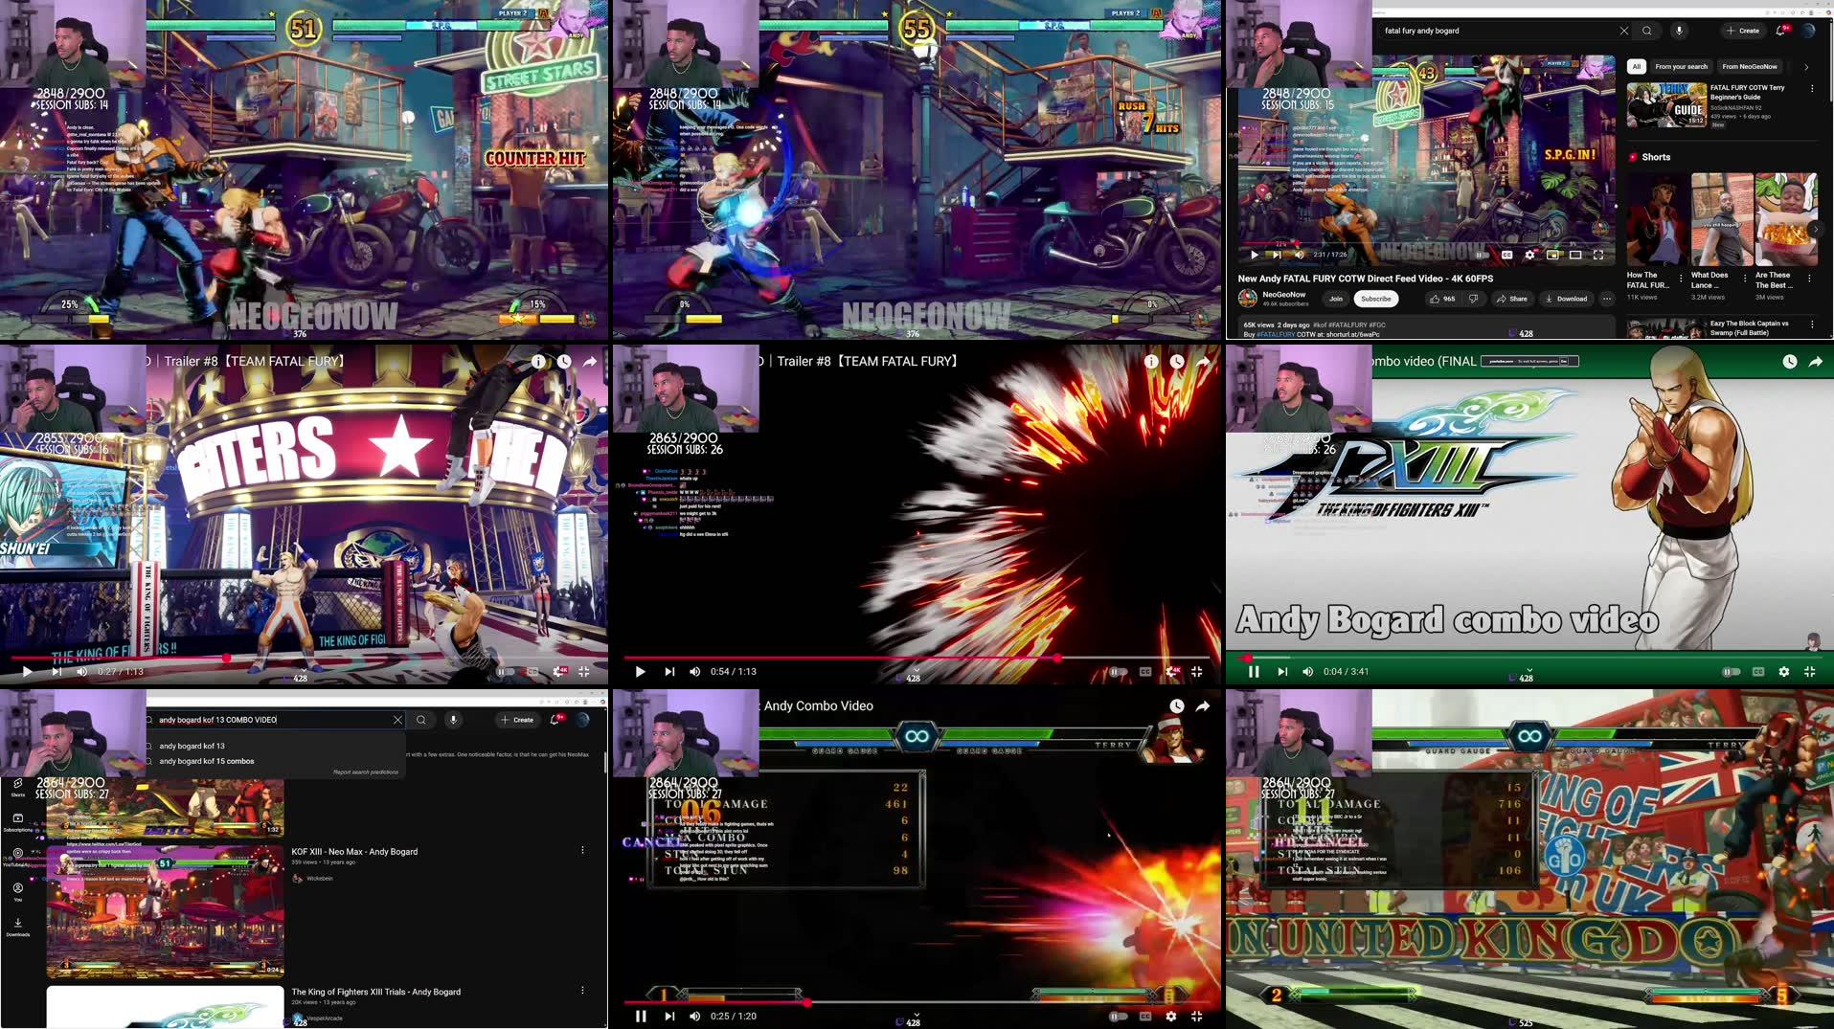Open settings gear in 0:04 / 3:41 player
The width and height of the screenshot is (1834, 1029).
coord(1784,672)
